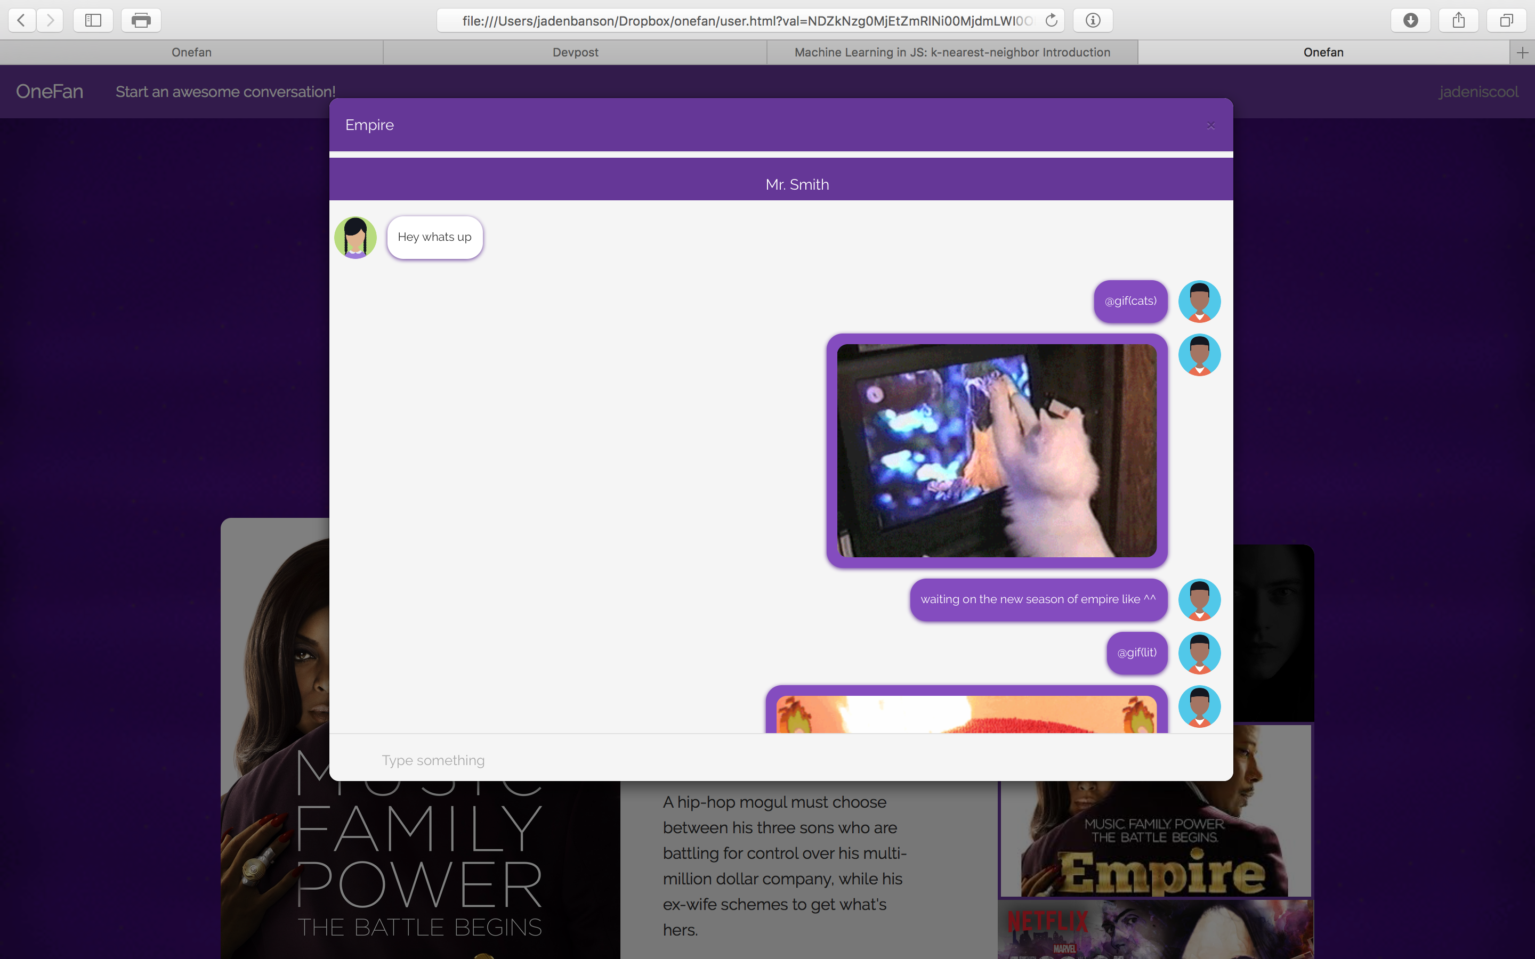Click the share icon in toolbar
The image size is (1535, 959).
click(x=1458, y=20)
